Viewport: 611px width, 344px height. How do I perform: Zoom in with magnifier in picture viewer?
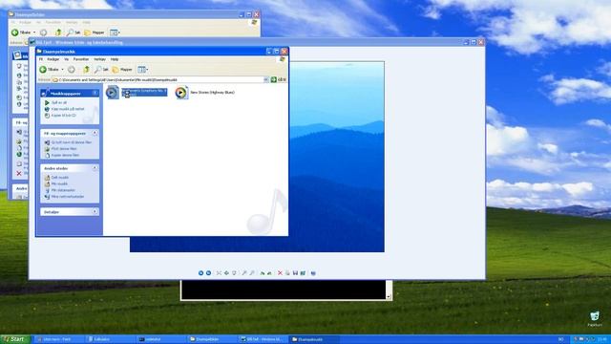coord(244,273)
